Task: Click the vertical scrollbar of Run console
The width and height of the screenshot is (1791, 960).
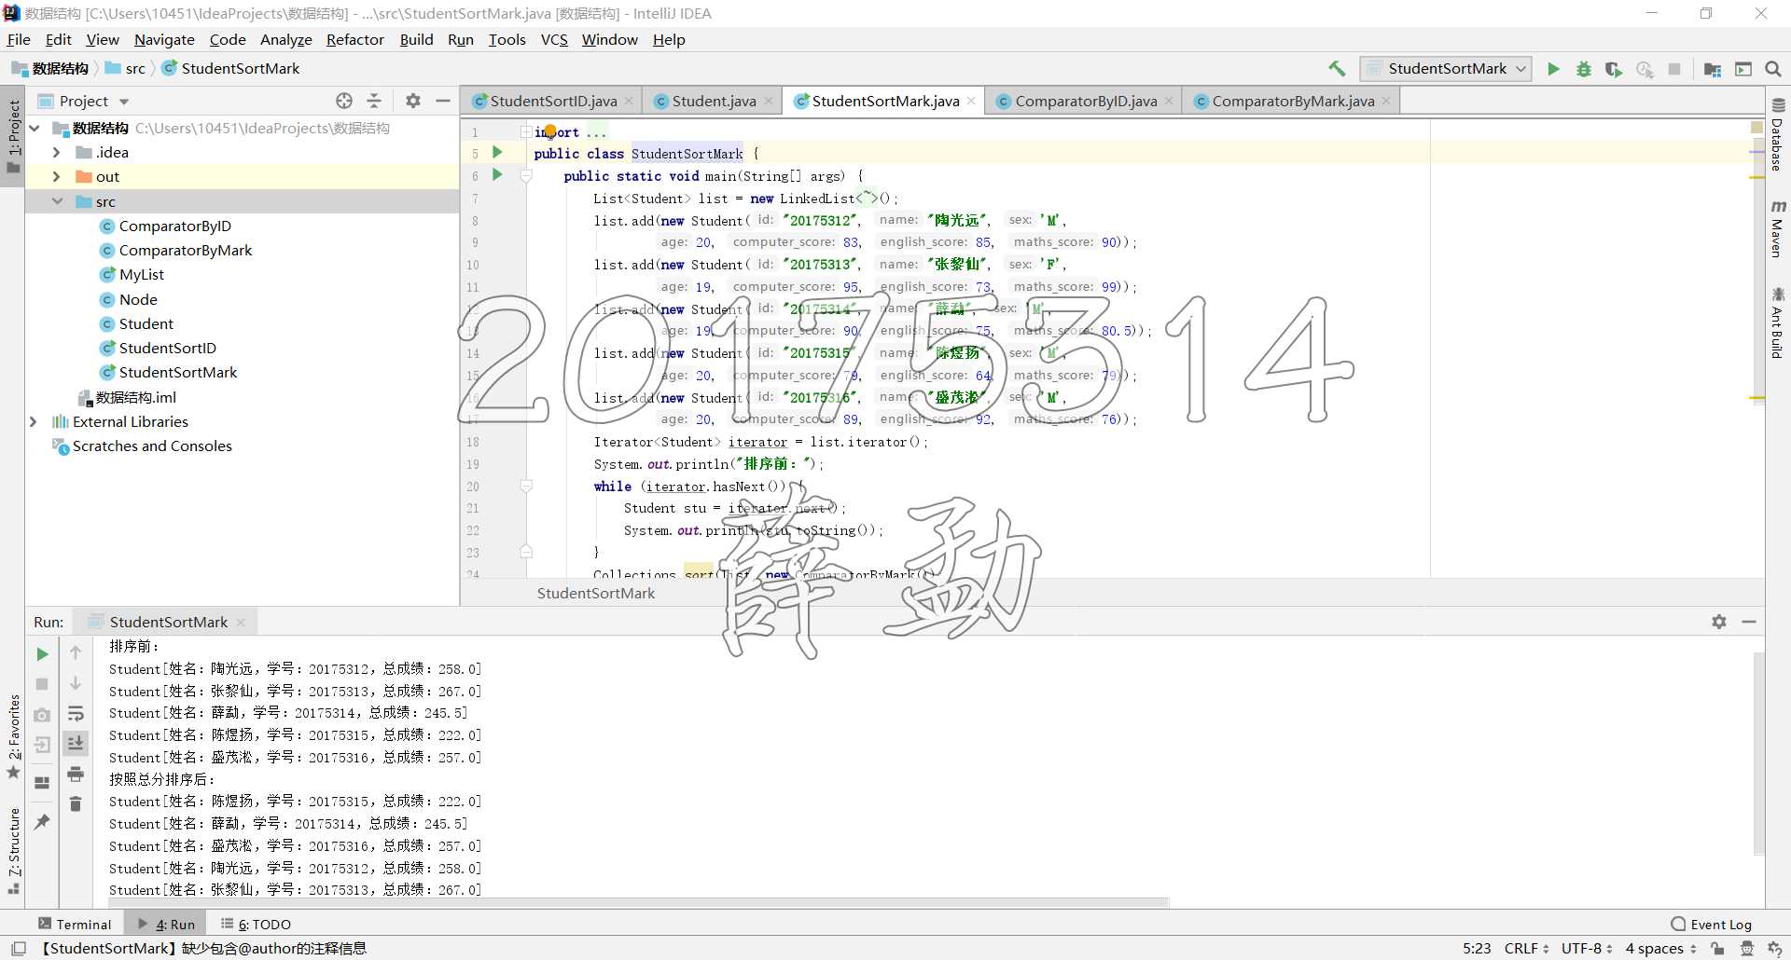Action: (x=1758, y=753)
